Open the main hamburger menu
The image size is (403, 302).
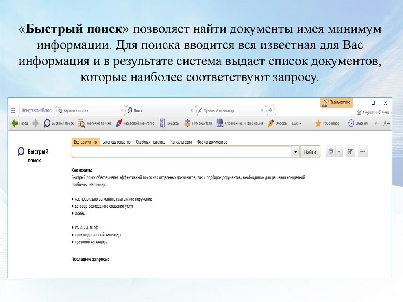click(x=14, y=110)
